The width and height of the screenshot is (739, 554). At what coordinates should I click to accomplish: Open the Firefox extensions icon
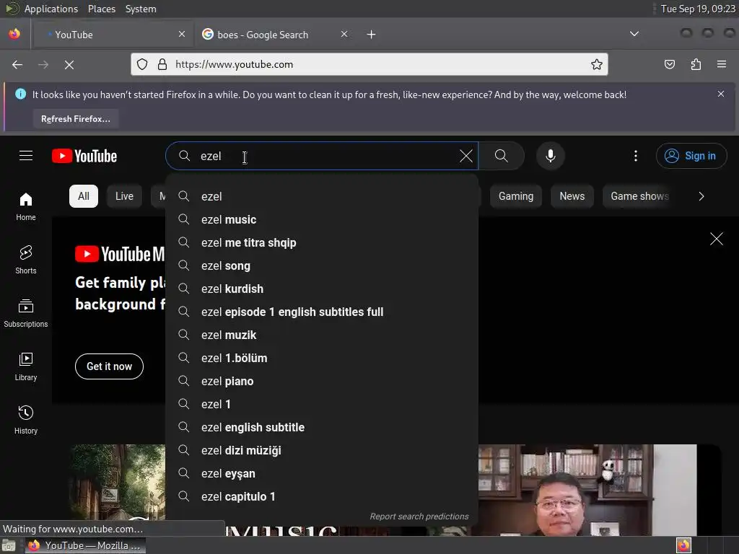pyautogui.click(x=696, y=64)
